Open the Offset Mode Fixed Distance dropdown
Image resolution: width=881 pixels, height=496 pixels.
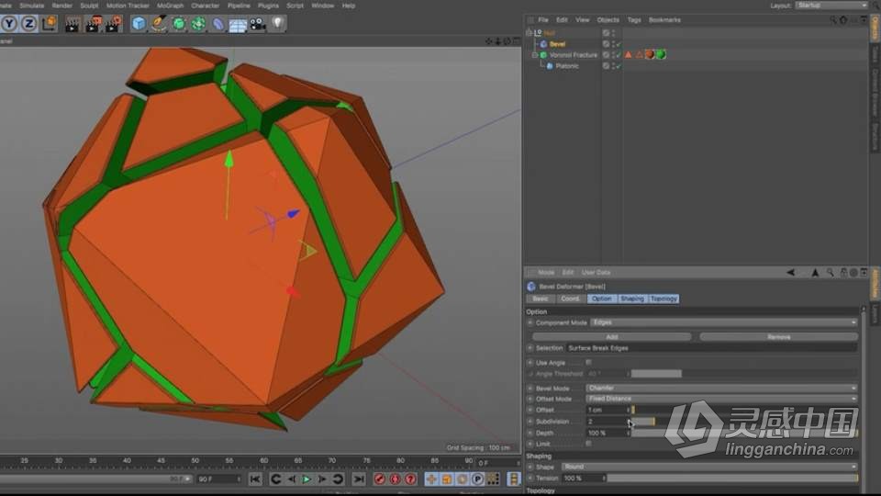coord(720,399)
